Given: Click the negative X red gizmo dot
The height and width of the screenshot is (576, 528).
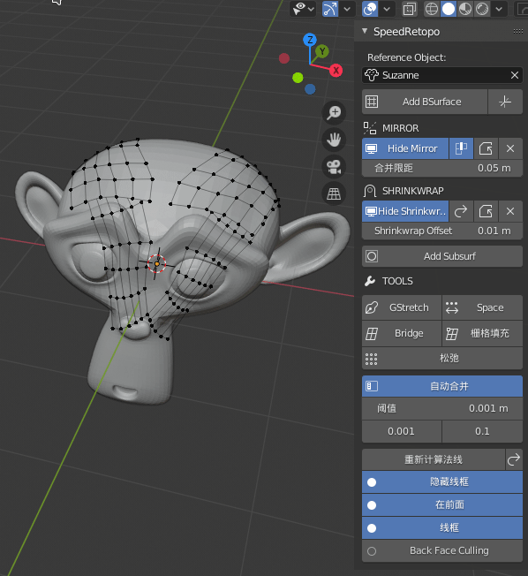Looking at the screenshot, I should 284,58.
